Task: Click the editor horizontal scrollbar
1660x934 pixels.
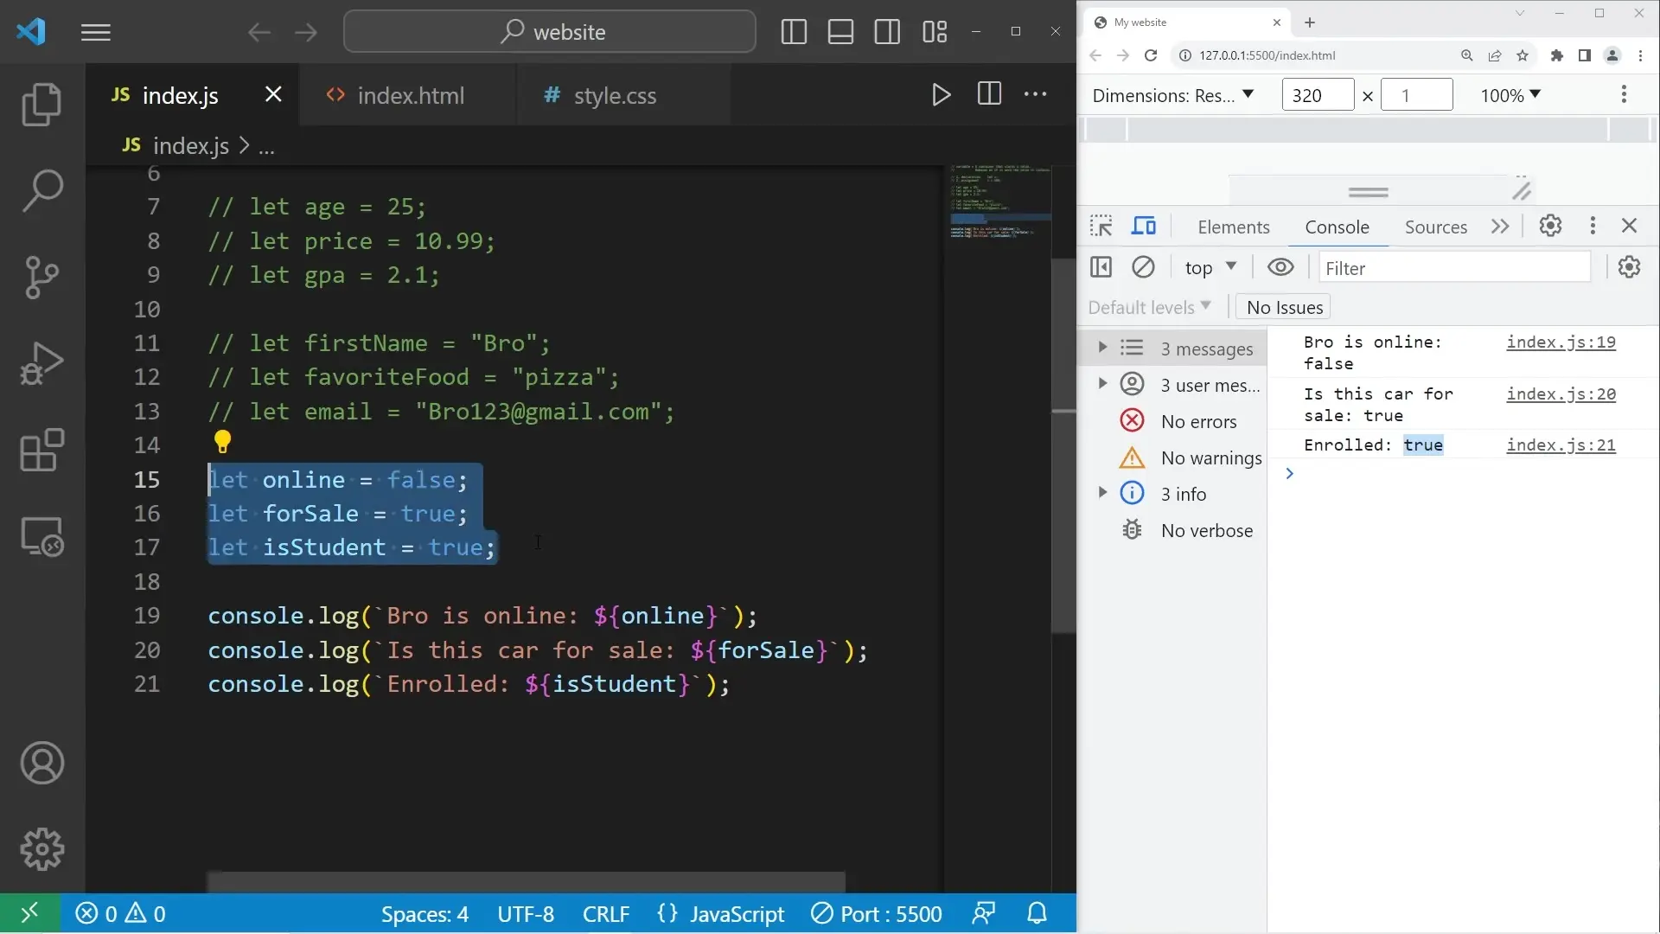Action: (x=526, y=881)
